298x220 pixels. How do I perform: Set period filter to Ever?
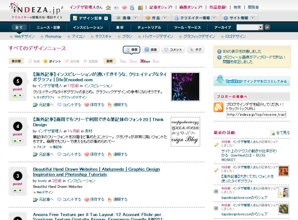coord(156,61)
